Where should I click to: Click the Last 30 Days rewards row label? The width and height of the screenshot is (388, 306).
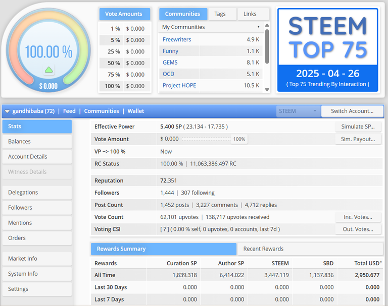111,287
